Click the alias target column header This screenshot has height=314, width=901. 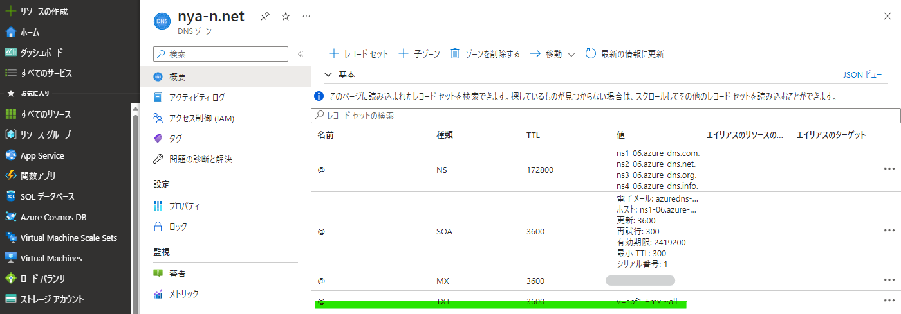click(831, 135)
